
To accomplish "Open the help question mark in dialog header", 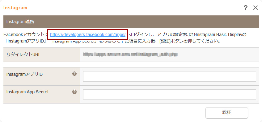I will [245, 8].
